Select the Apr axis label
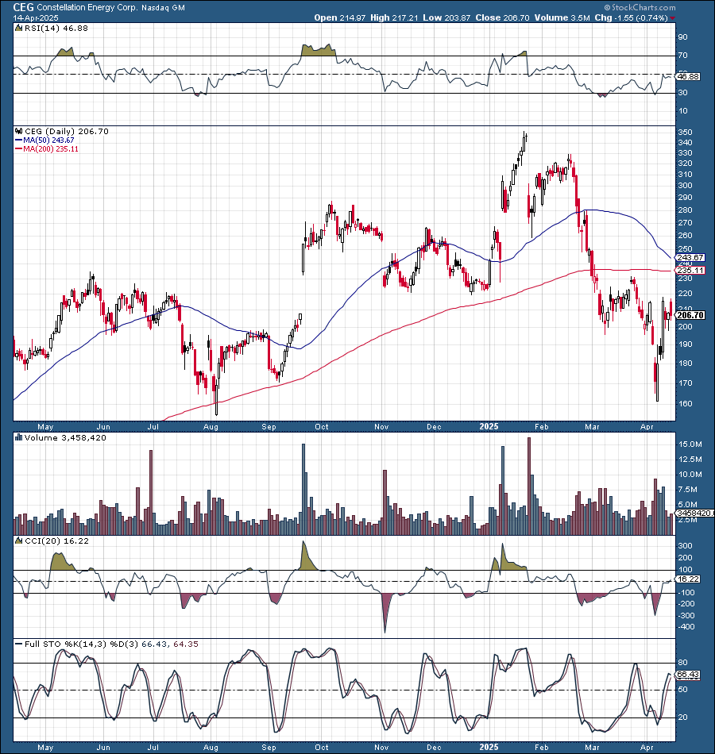715x754 pixels. tap(647, 427)
